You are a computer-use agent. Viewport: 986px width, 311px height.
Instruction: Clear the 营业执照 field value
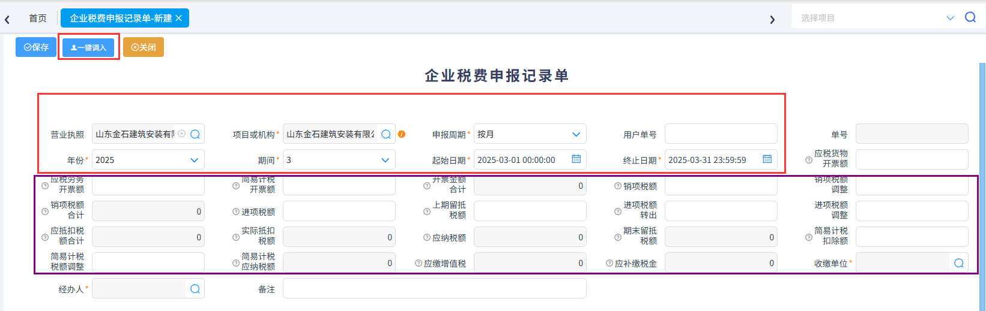(x=181, y=134)
